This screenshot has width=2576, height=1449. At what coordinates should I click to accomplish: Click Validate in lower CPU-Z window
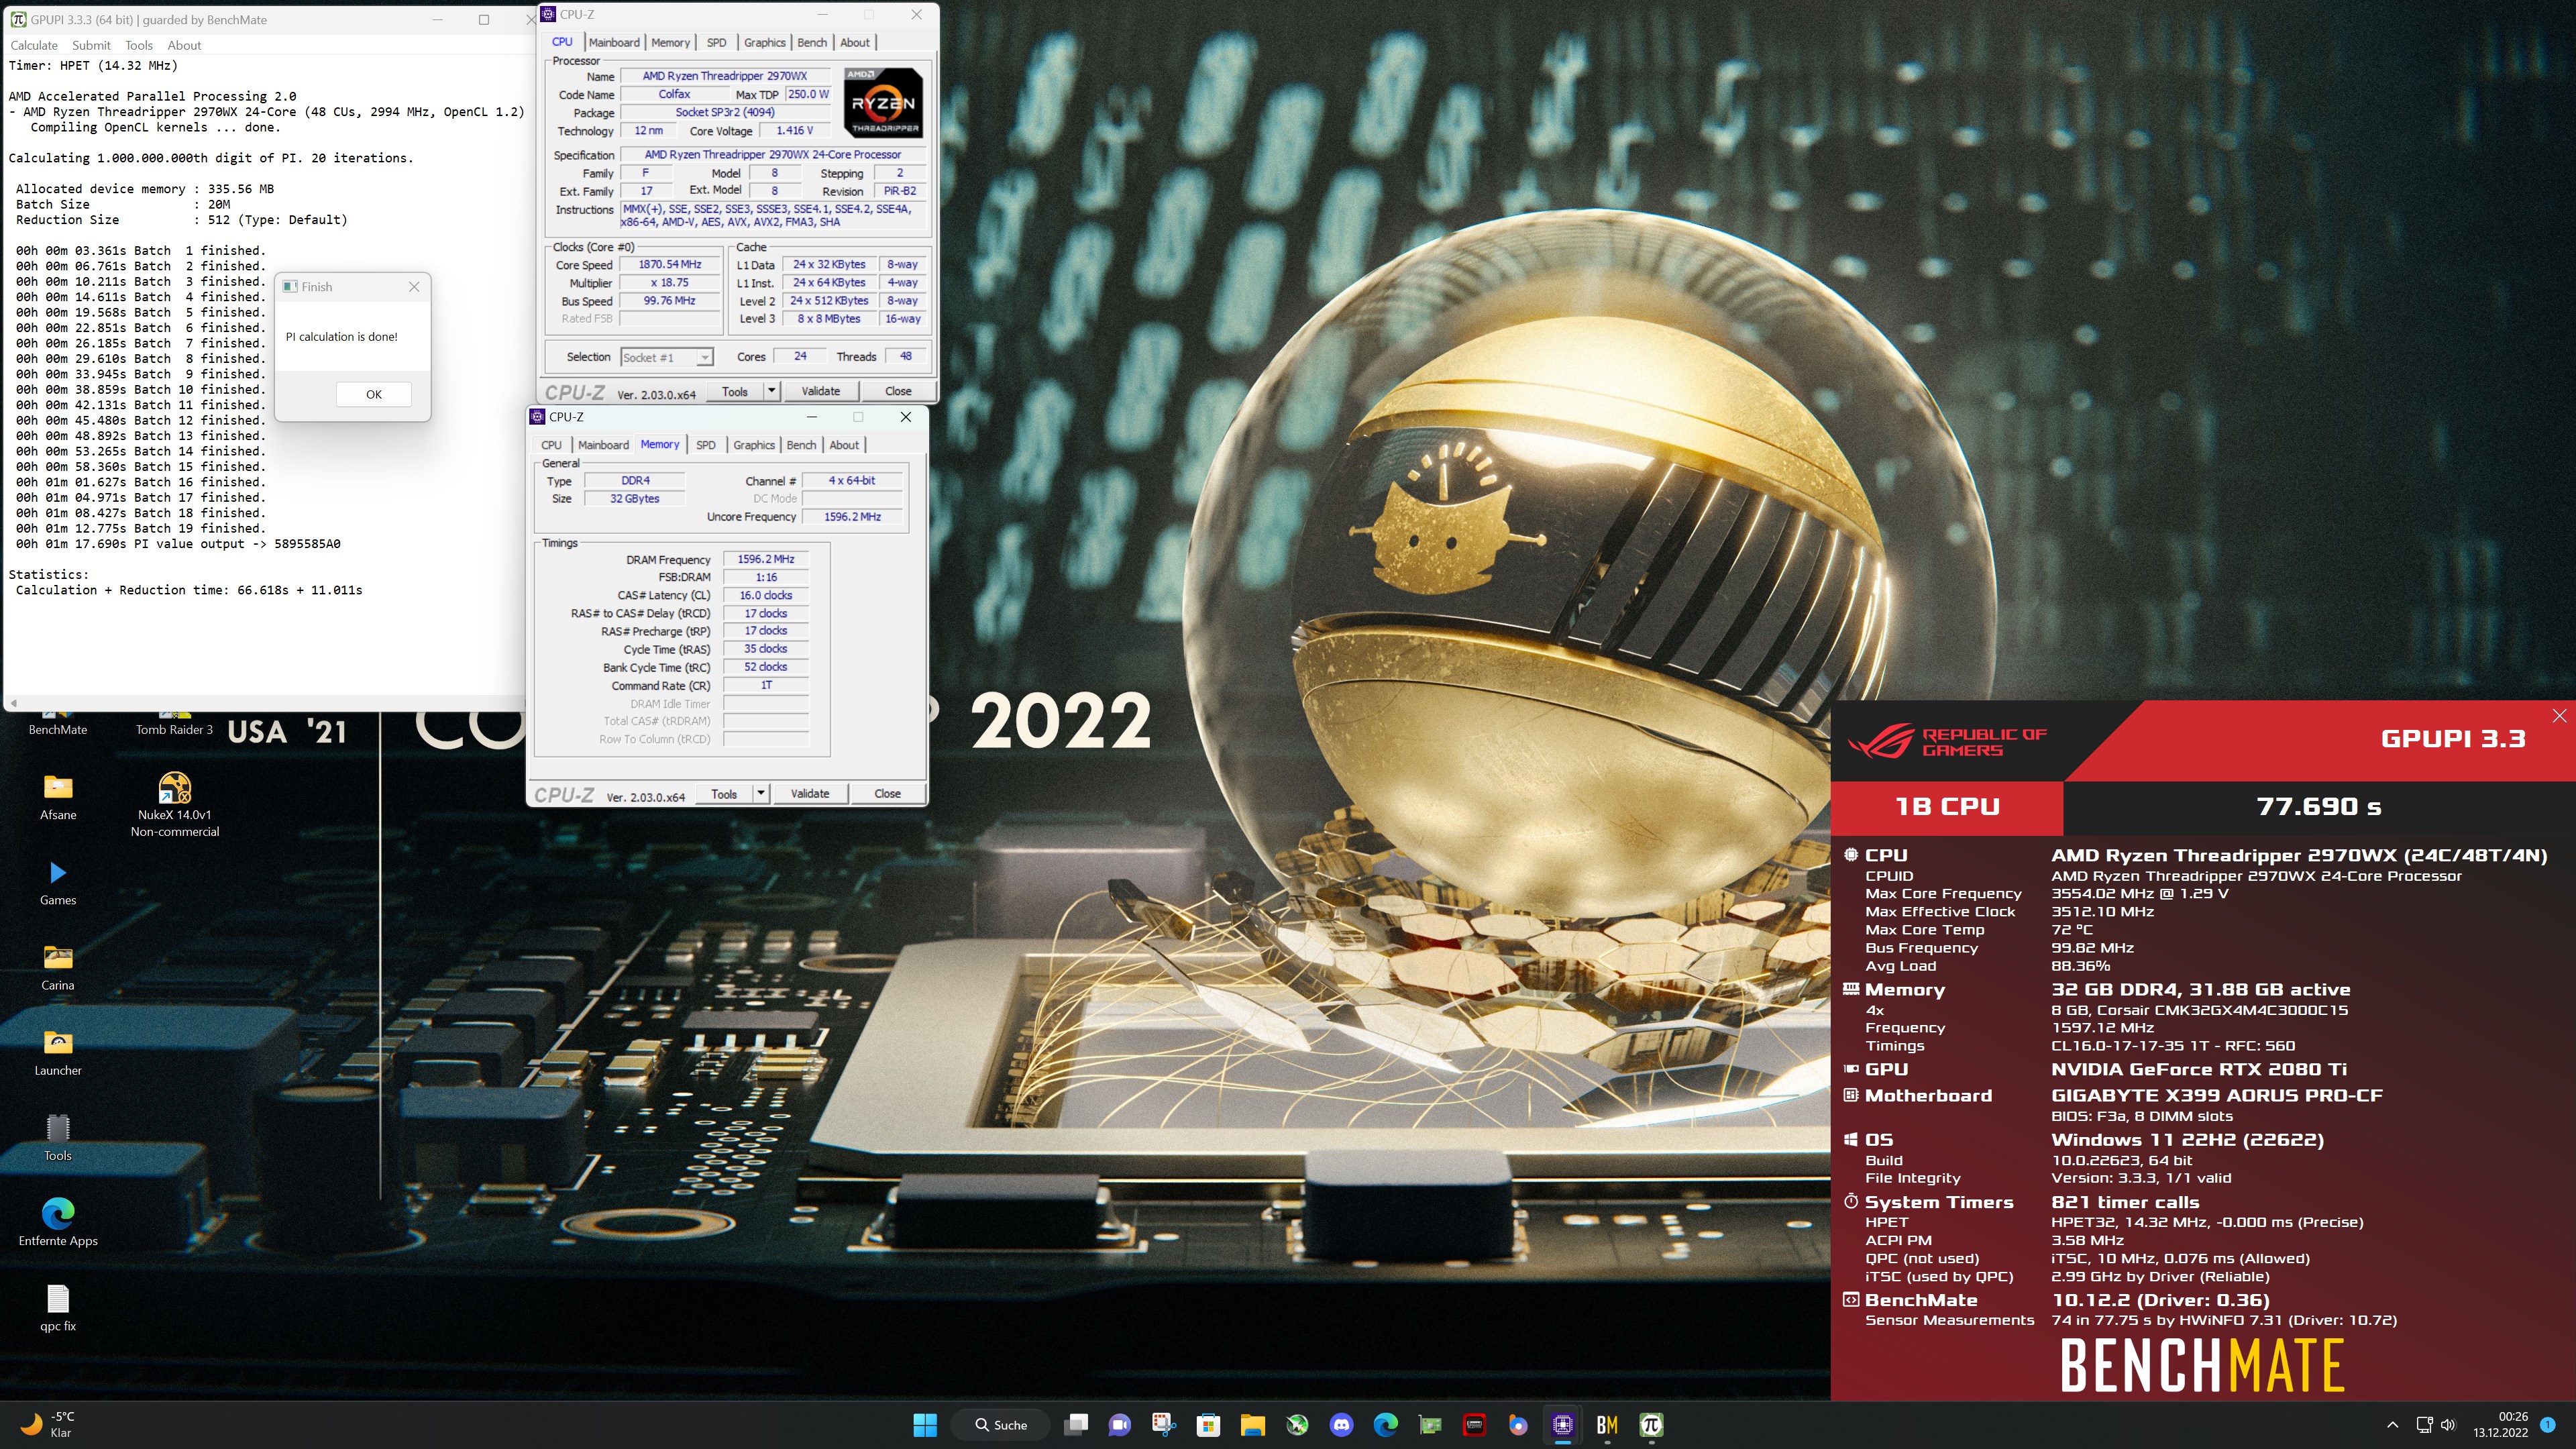tap(810, 794)
